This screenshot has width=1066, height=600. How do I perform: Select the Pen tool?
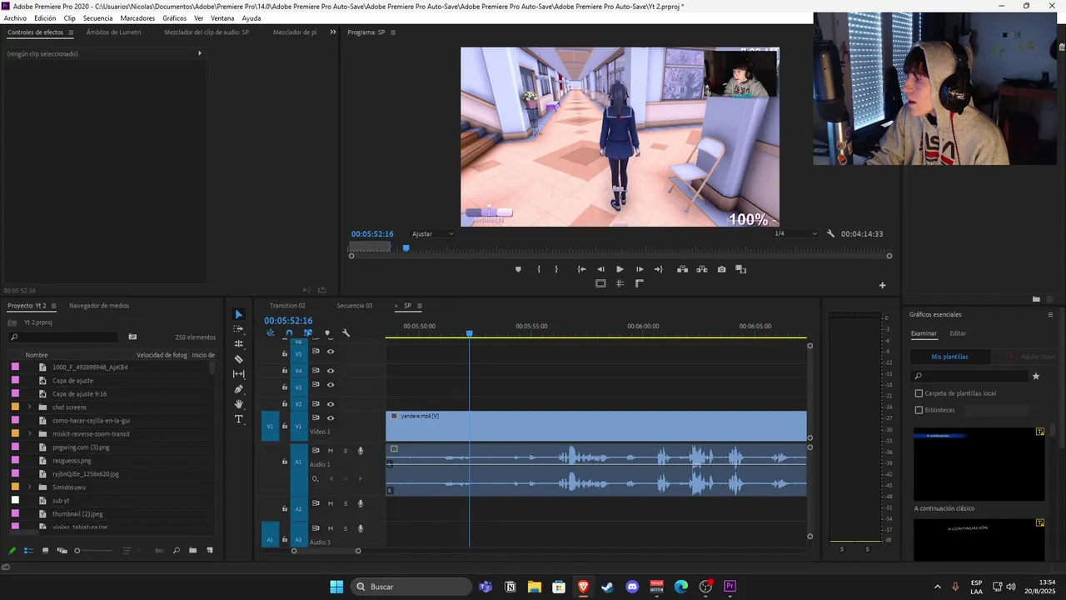[239, 389]
